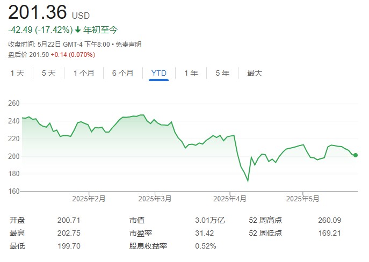Click the 260 y-axis label
The image size is (369, 262).
pos(13,103)
